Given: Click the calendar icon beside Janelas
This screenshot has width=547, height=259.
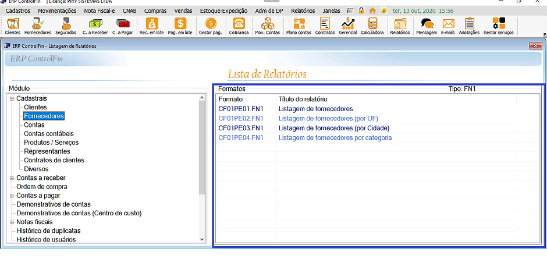Looking at the screenshot, I should [x=350, y=10].
